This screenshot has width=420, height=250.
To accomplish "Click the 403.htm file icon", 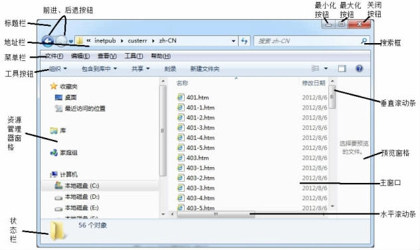I will (181, 158).
